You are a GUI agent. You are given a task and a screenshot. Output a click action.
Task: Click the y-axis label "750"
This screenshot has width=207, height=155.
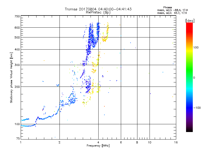coord(17,16)
